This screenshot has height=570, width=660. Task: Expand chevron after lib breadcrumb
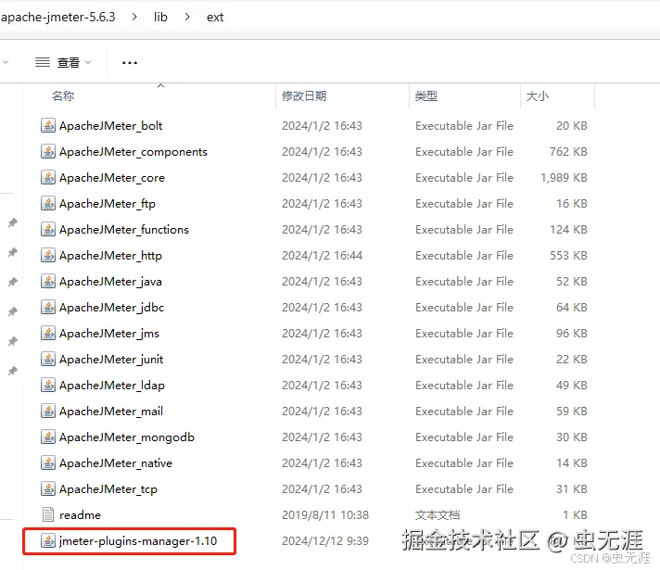187,17
